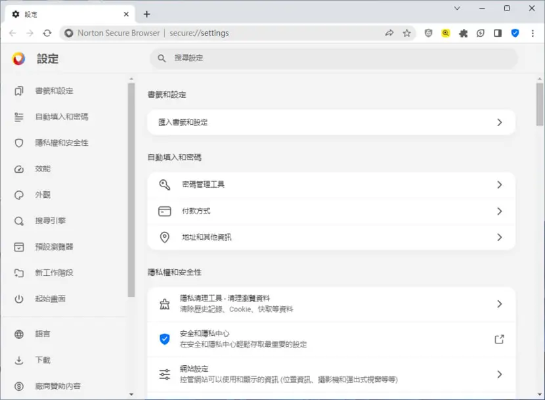Screen dimensions: 545x400
Task: Open the grey shield privacy extension icon
Action: [428, 33]
